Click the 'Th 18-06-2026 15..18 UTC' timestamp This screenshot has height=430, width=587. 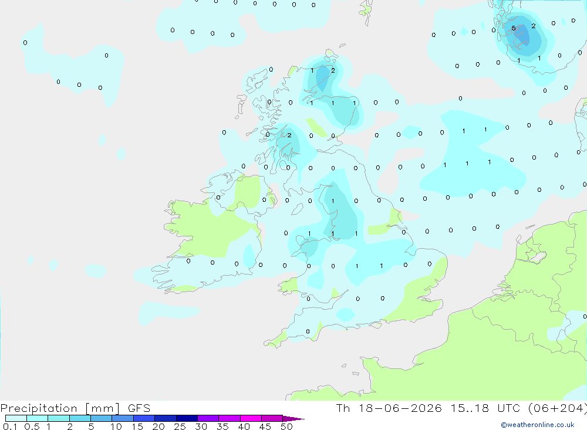[x=428, y=408]
